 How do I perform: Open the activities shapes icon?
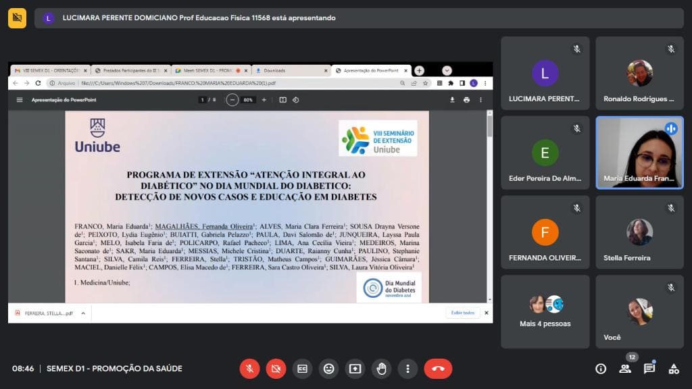pyautogui.click(x=674, y=369)
